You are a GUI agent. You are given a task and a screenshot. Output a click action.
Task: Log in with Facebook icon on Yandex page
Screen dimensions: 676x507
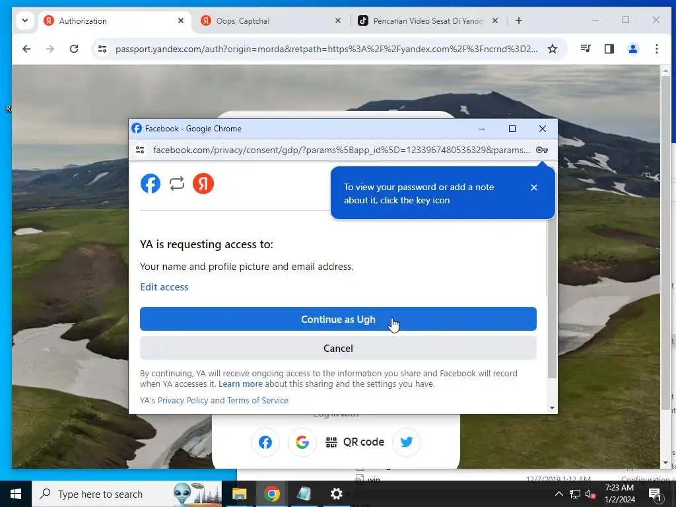(x=265, y=442)
